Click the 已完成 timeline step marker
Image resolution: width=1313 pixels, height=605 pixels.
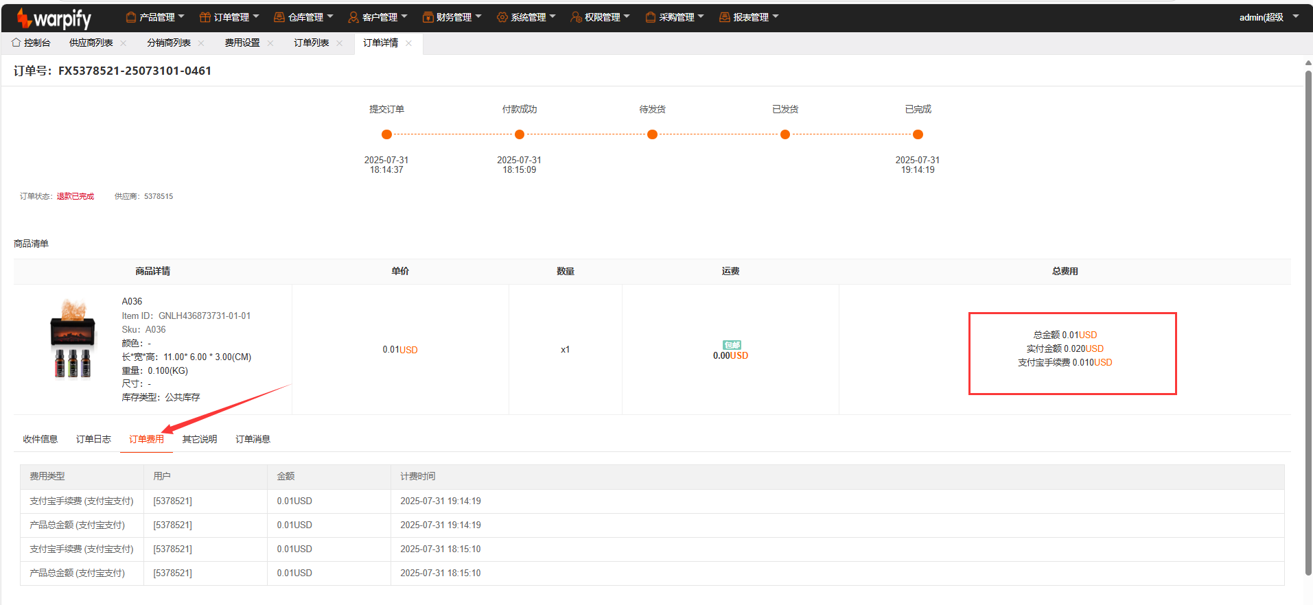[918, 134]
